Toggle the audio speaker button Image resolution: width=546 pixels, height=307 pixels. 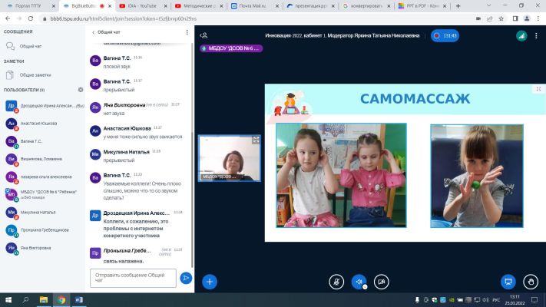click(359, 282)
